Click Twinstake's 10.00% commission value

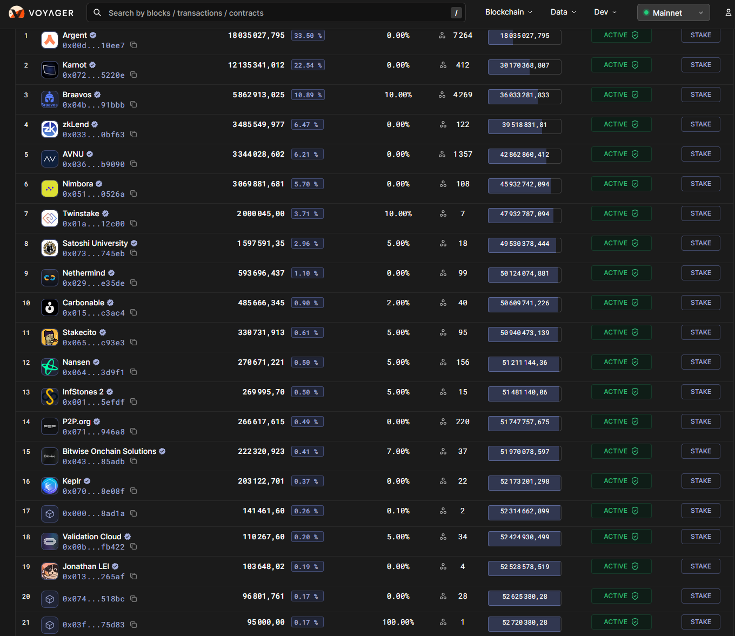click(398, 213)
